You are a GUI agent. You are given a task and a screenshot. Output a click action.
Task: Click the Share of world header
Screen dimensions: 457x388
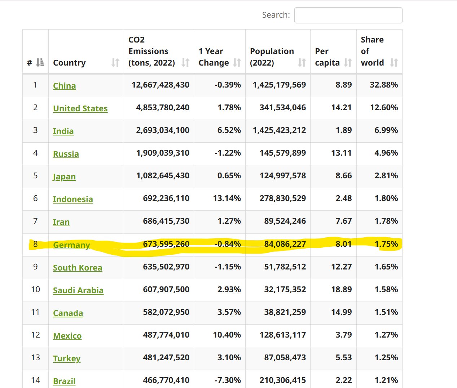372,51
